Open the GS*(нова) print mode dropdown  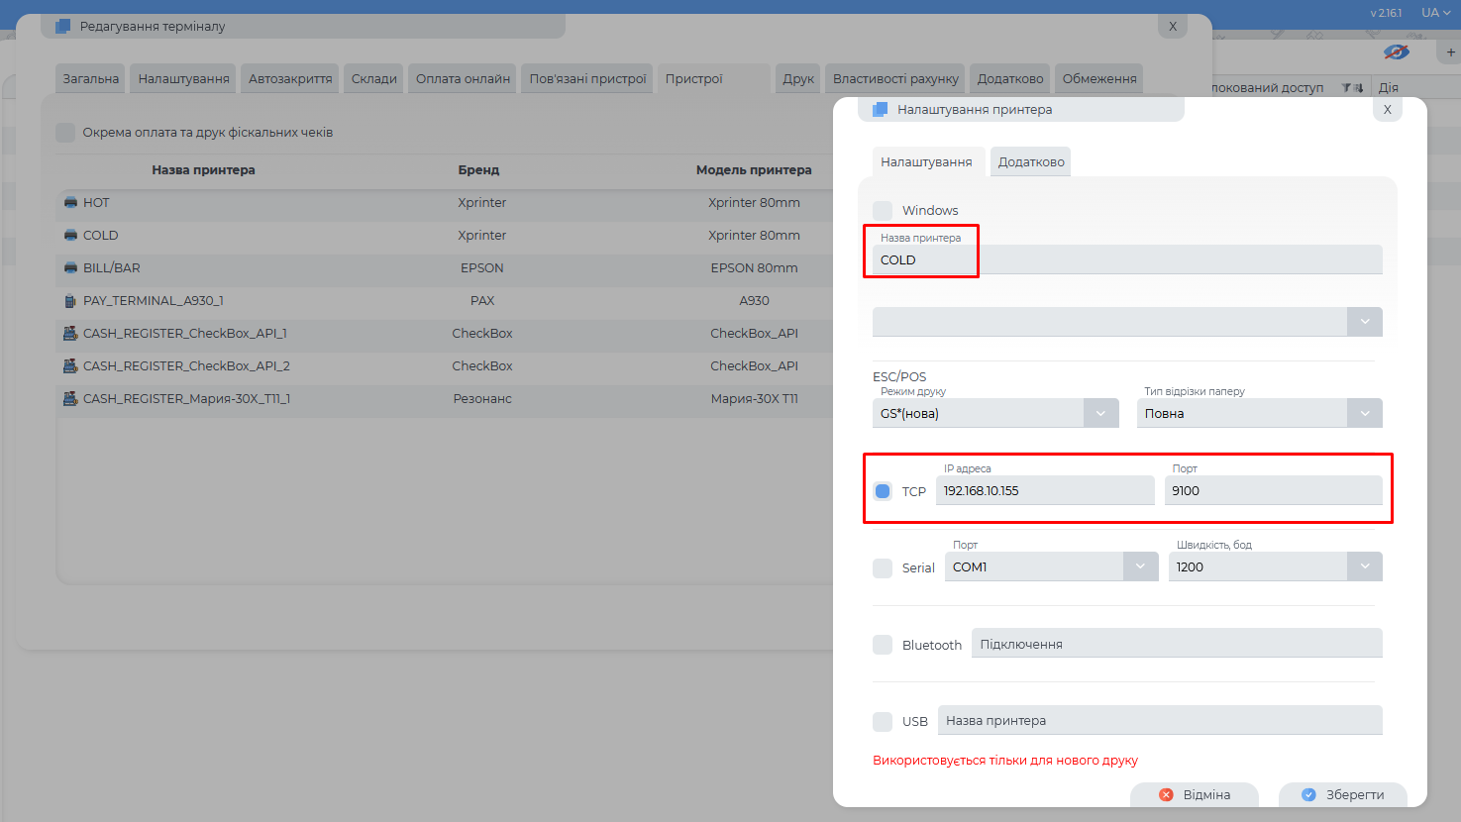[x=1100, y=413]
